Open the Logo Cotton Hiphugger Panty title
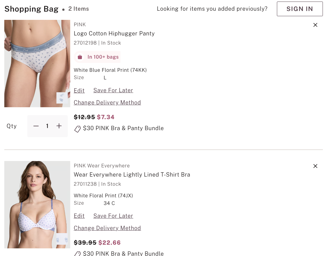 pyautogui.click(x=114, y=34)
